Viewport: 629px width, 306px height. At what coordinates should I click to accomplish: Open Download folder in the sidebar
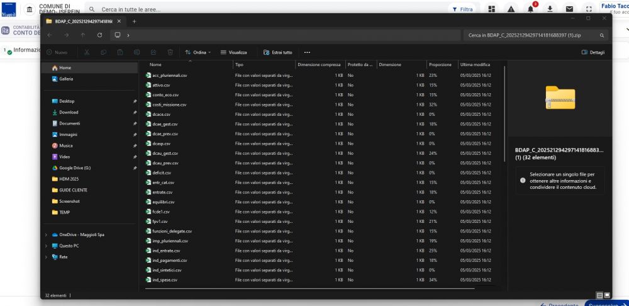pyautogui.click(x=90, y=113)
